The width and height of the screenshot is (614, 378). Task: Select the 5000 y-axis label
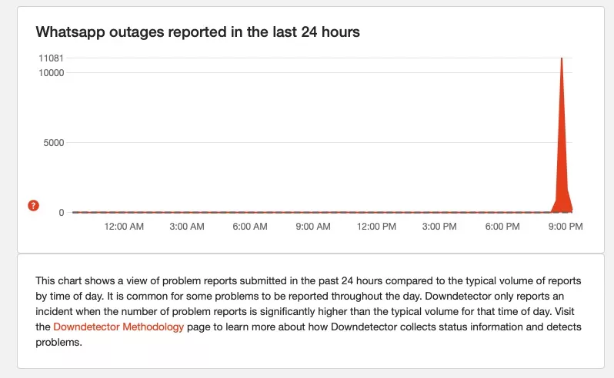(x=53, y=142)
